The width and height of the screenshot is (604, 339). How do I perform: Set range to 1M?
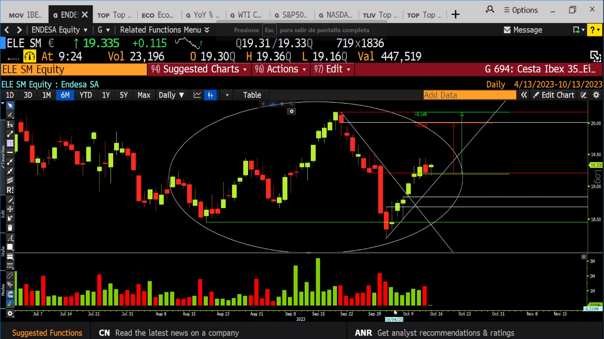46,95
